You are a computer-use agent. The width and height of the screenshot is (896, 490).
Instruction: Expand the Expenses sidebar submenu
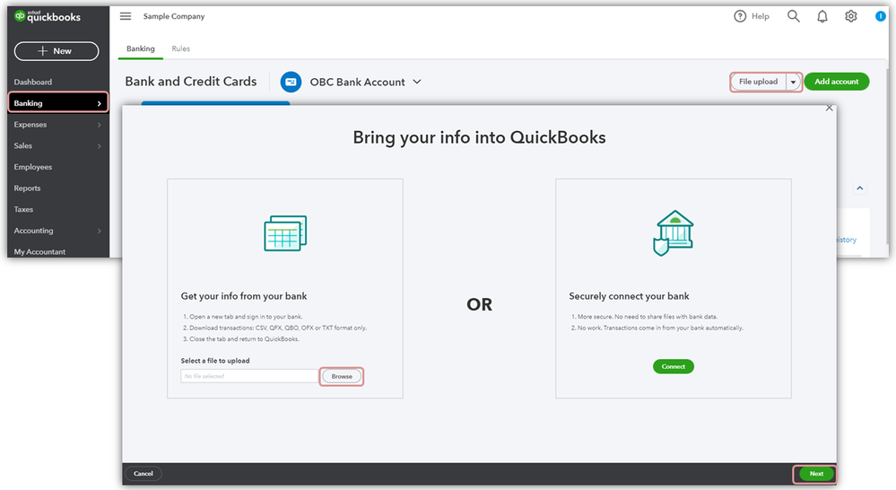(x=100, y=125)
